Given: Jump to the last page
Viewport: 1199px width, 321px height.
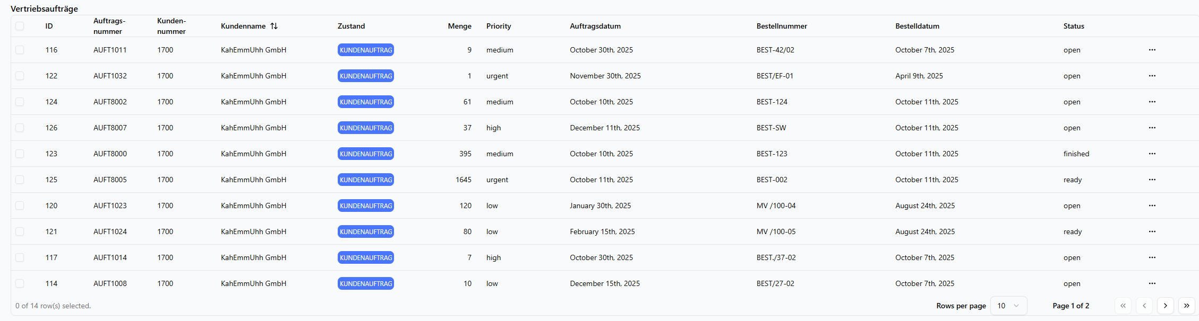Looking at the screenshot, I should click(x=1186, y=306).
